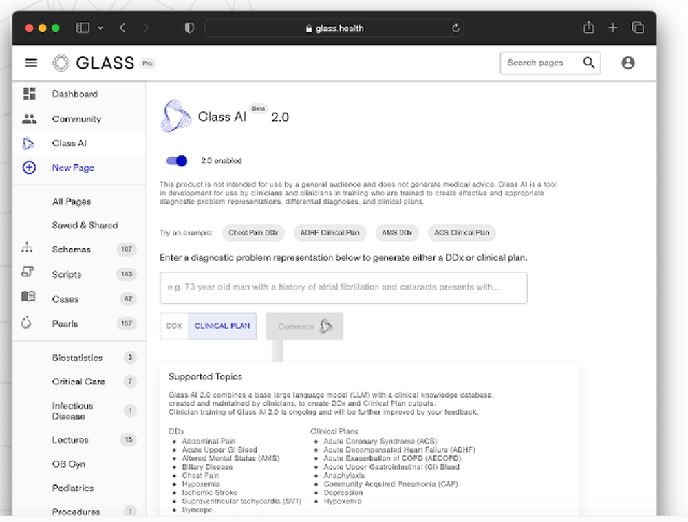Click the Glass AI sidebar icon

tap(28, 144)
